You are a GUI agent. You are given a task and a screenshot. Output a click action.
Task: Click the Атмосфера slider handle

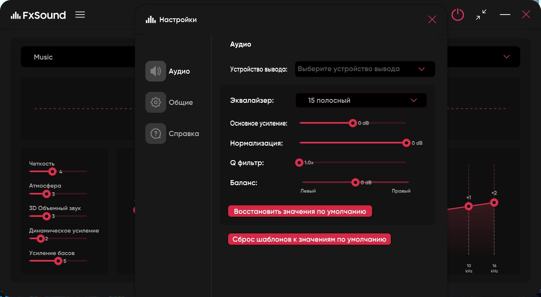[47, 194]
